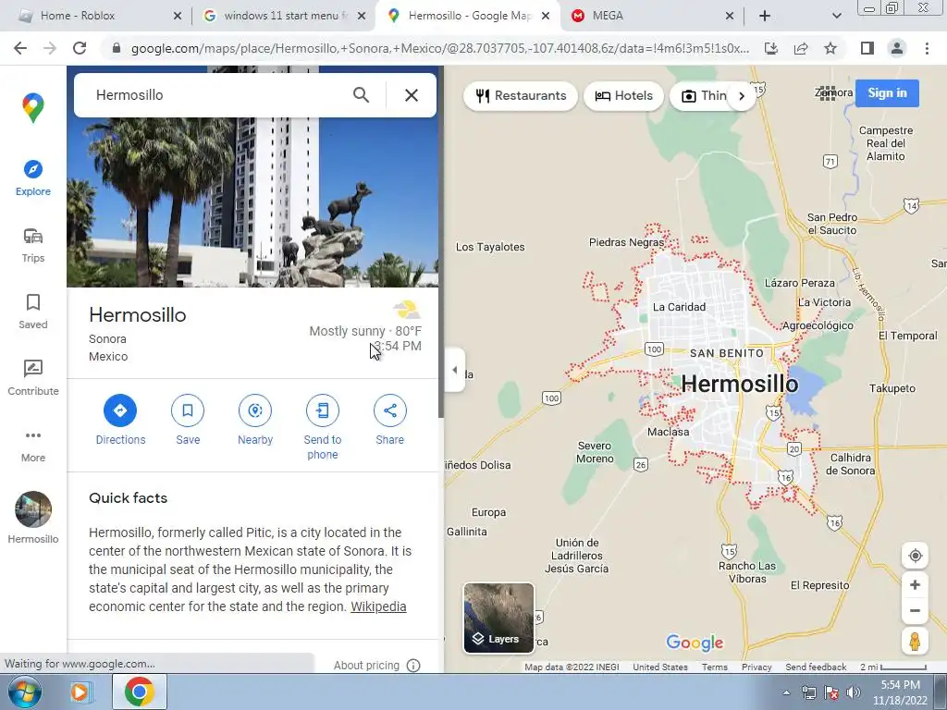Open the Terms link below the map

click(714, 667)
